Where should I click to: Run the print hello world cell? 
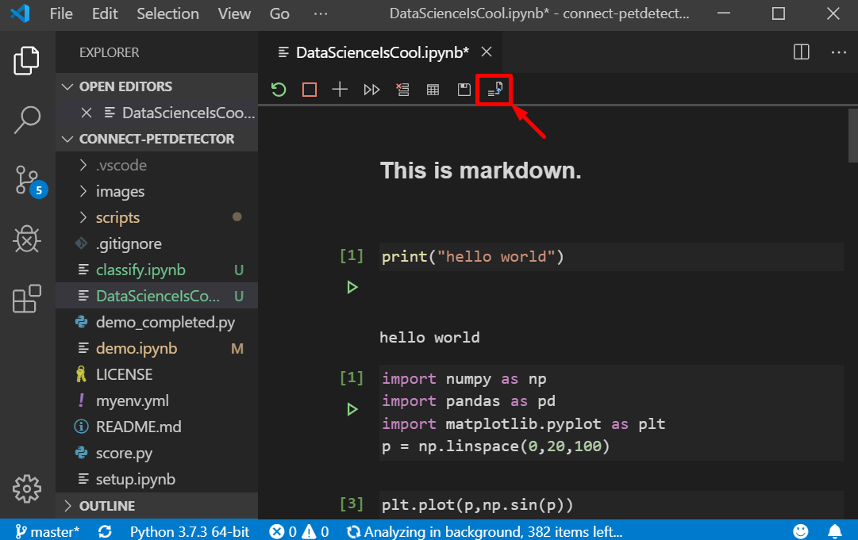pos(352,287)
